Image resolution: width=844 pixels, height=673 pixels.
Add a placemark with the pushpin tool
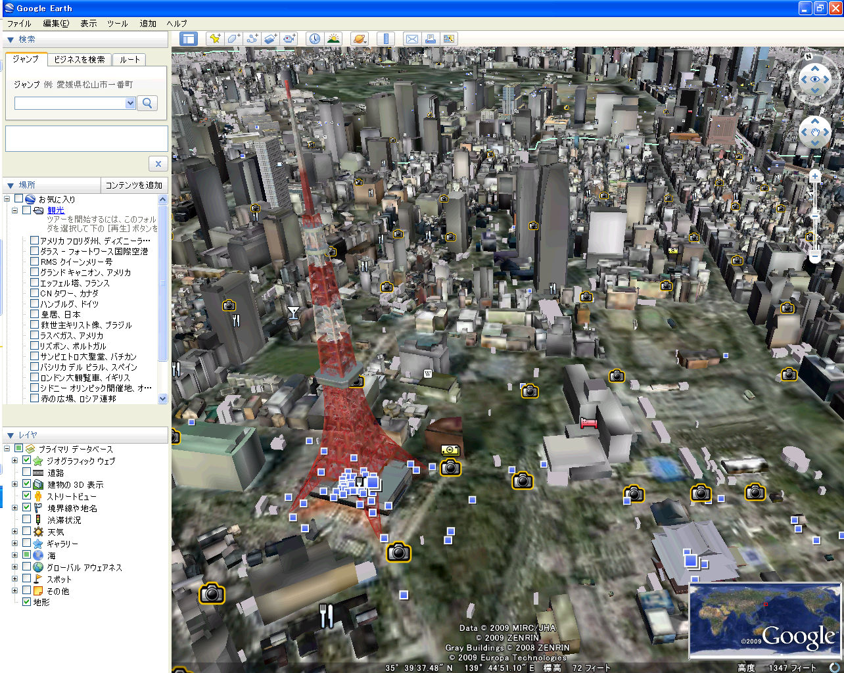pos(215,39)
